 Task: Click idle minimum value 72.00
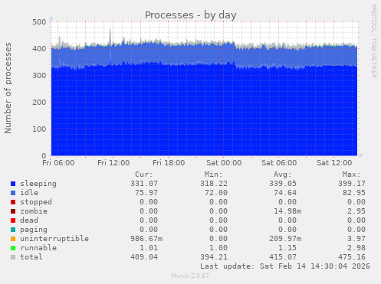click(216, 193)
